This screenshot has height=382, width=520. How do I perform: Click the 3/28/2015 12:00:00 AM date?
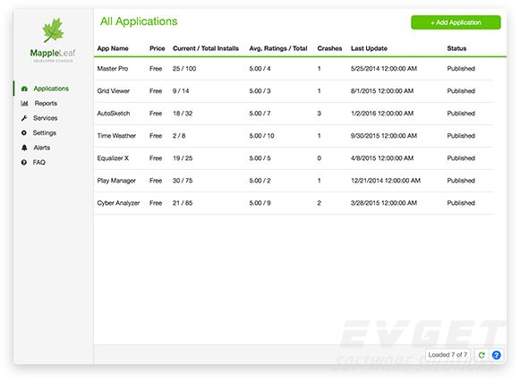(x=384, y=203)
